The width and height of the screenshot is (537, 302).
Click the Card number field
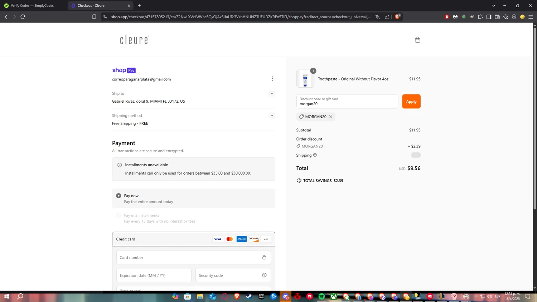[x=193, y=257]
